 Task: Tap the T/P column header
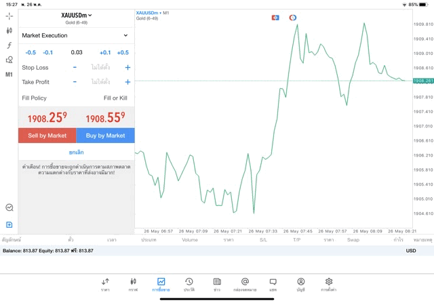point(297,240)
